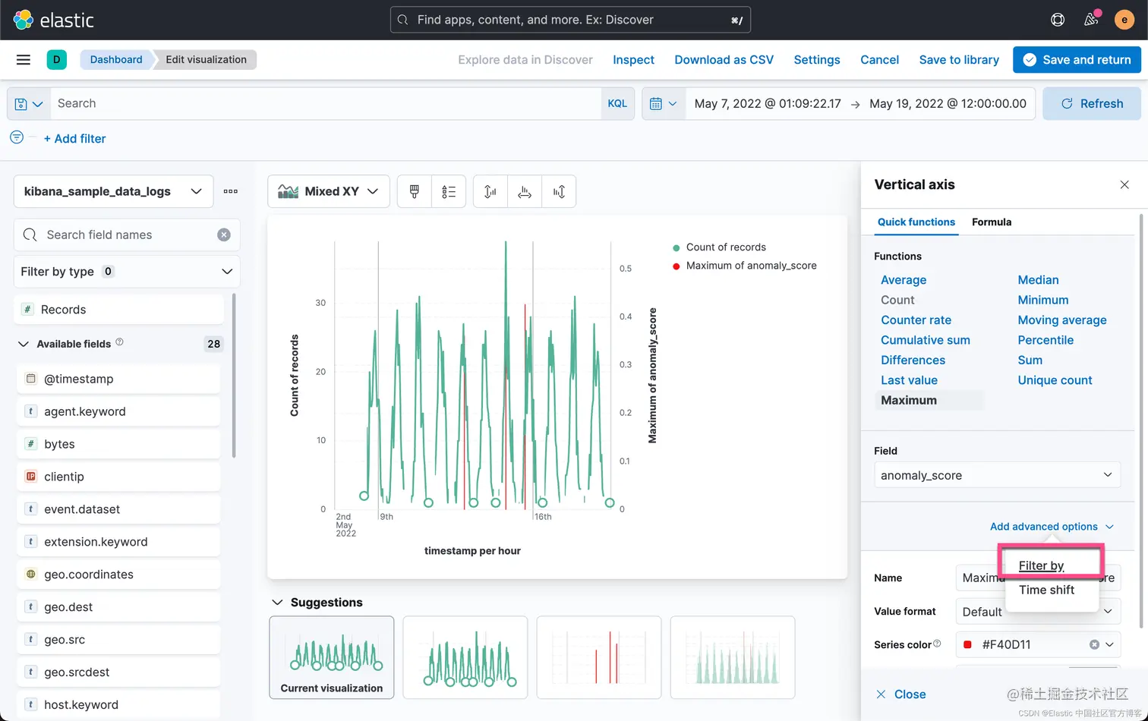The width and height of the screenshot is (1148, 721).
Task: Collapse the Suggestions section
Action: 276,602
